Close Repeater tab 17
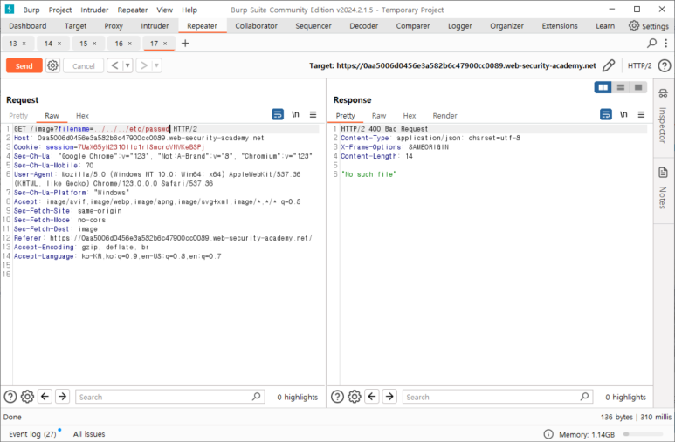The height and width of the screenshot is (442, 675). pyautogui.click(x=165, y=44)
